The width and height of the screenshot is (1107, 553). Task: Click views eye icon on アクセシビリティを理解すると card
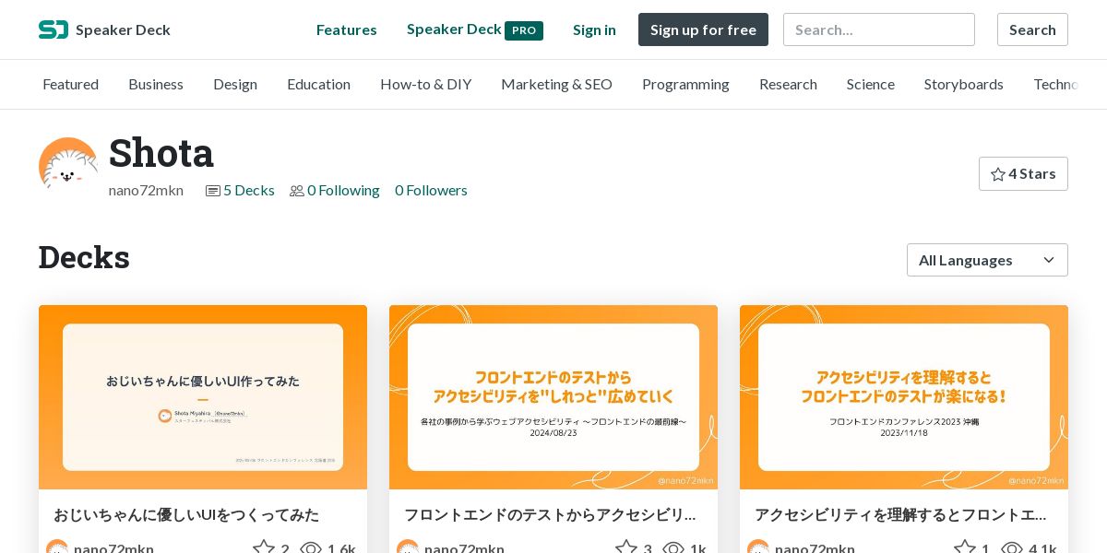[1012, 549]
